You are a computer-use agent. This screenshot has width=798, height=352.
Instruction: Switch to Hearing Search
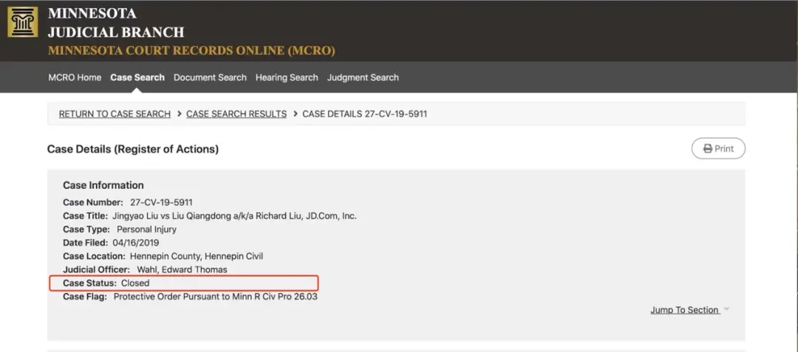pyautogui.click(x=287, y=77)
